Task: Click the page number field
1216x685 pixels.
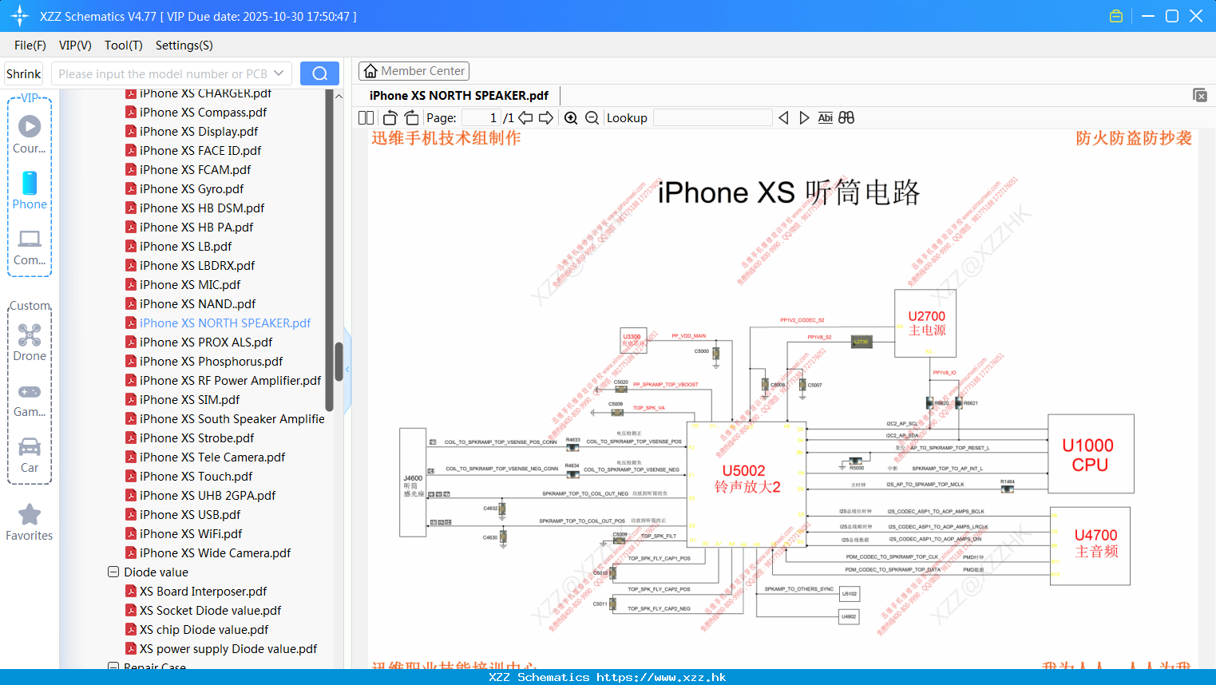Action: (481, 117)
